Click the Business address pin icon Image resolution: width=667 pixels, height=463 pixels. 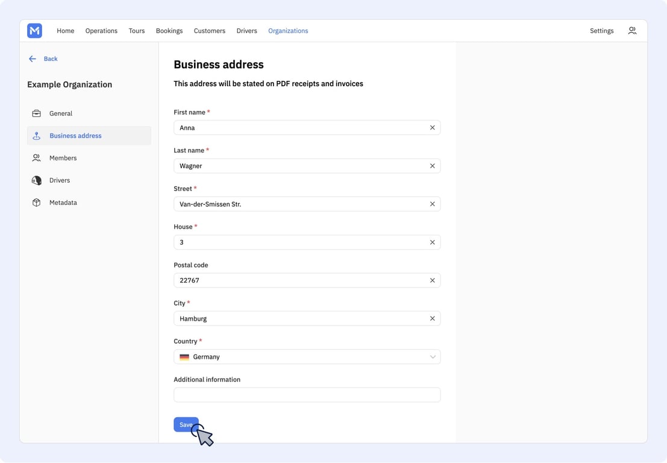(x=37, y=136)
